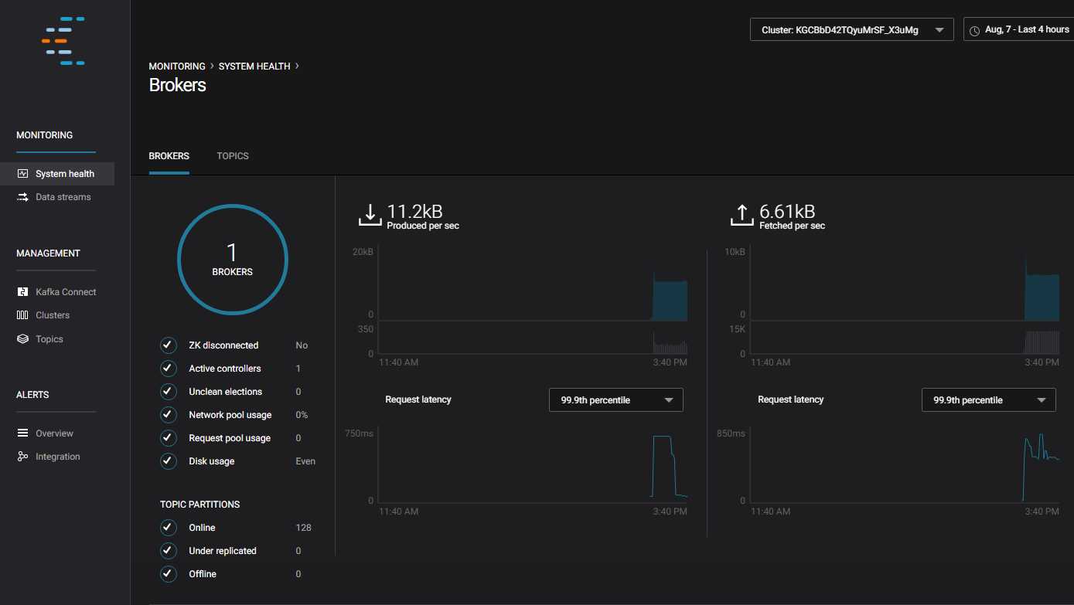Viewport: 1074px width, 605px height.
Task: Click the Clusters columns icon
Action: pos(22,315)
